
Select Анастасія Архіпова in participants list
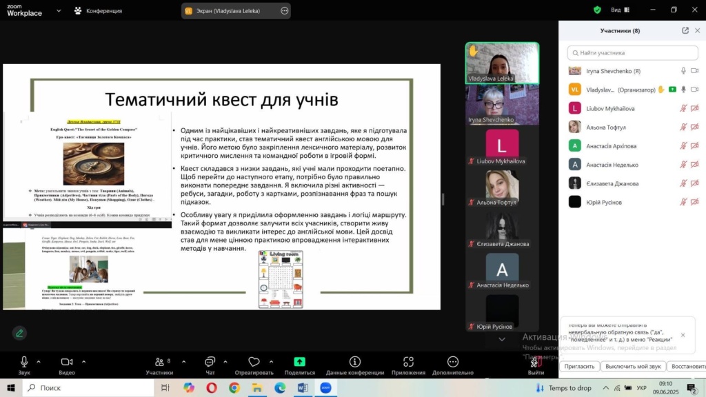pyautogui.click(x=633, y=146)
